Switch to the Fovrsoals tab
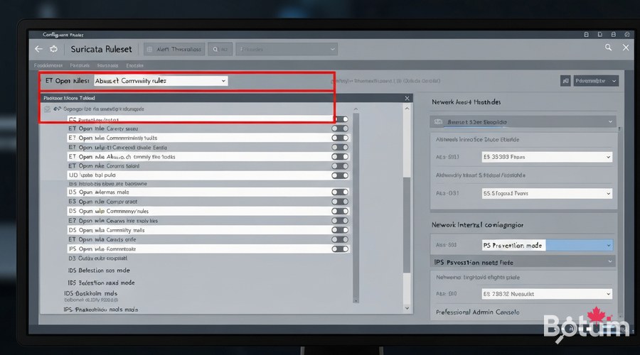 [108, 65]
